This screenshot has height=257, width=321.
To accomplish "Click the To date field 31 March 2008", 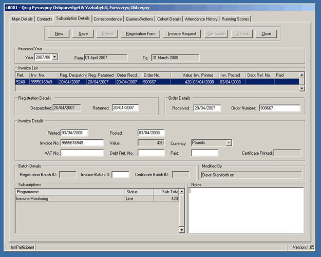I will (x=175, y=58).
